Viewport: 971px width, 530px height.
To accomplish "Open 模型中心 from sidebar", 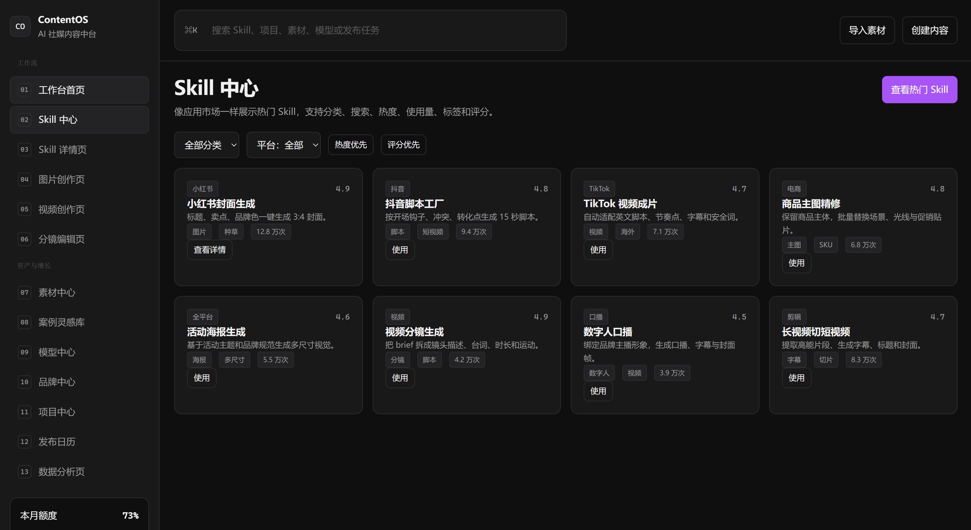I will (x=79, y=352).
